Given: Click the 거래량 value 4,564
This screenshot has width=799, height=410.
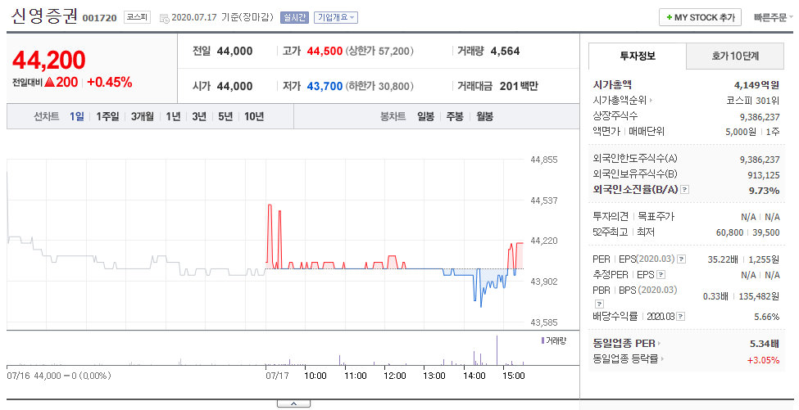Looking at the screenshot, I should (505, 51).
